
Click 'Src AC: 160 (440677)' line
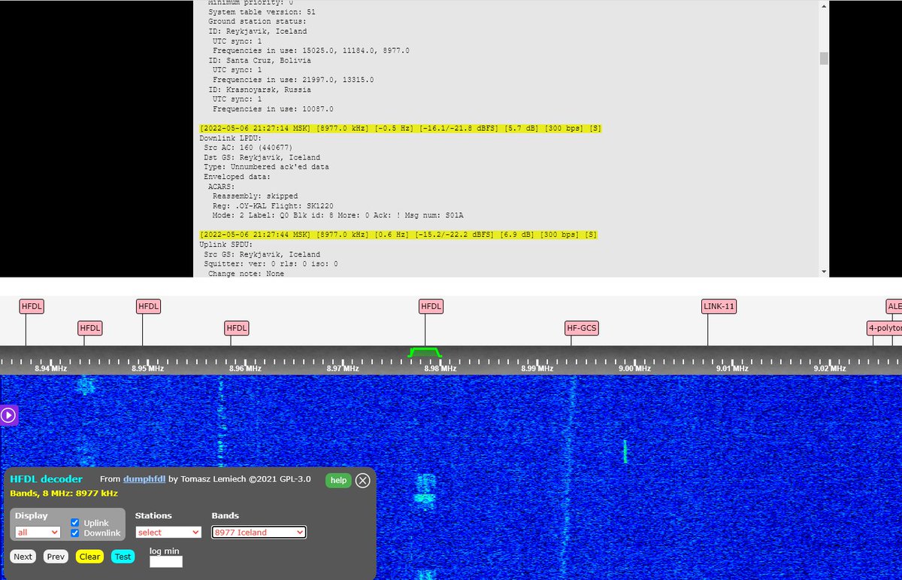click(x=249, y=147)
